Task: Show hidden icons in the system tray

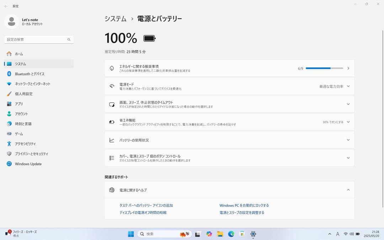Action: (329, 234)
